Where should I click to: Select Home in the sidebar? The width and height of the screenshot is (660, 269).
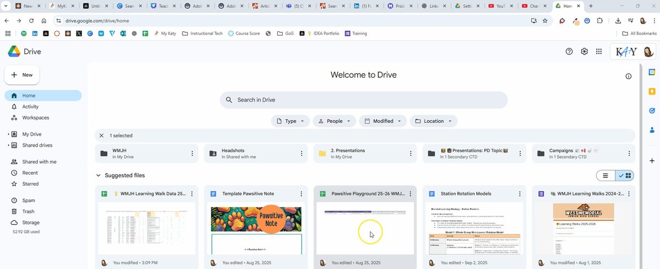[43, 96]
